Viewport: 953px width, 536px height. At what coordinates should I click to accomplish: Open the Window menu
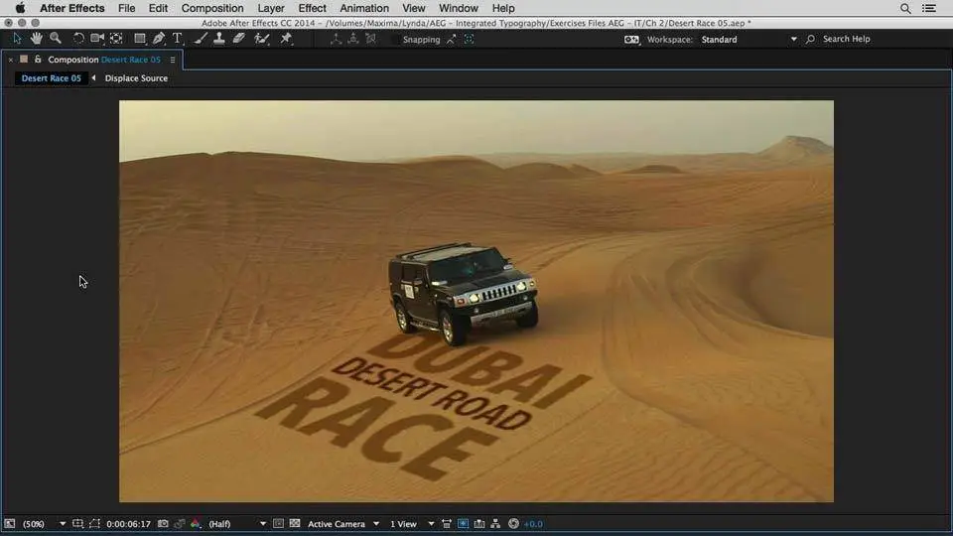(x=459, y=8)
